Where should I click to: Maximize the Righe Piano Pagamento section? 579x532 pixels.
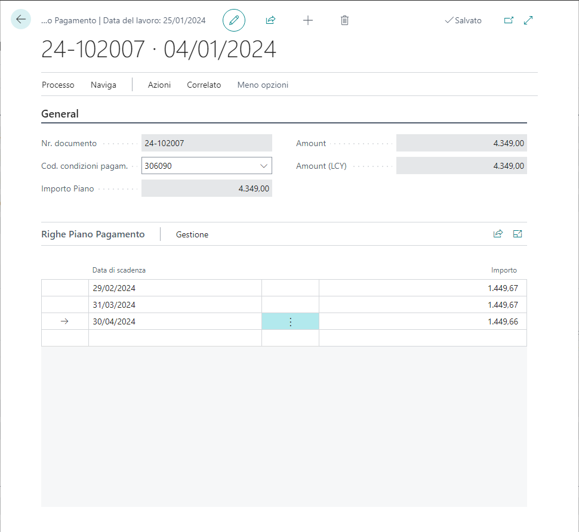[x=518, y=234]
